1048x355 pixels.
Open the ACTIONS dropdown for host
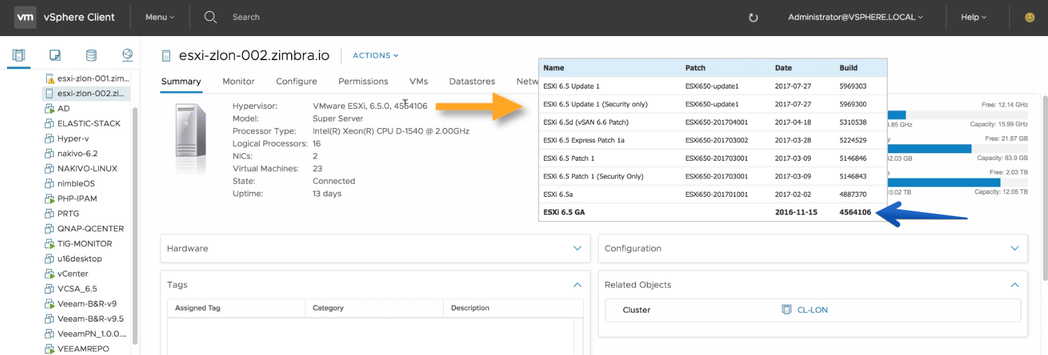coord(375,56)
